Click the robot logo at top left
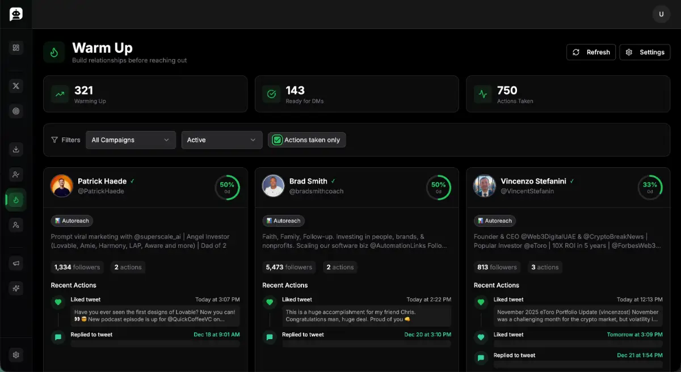 click(x=16, y=14)
